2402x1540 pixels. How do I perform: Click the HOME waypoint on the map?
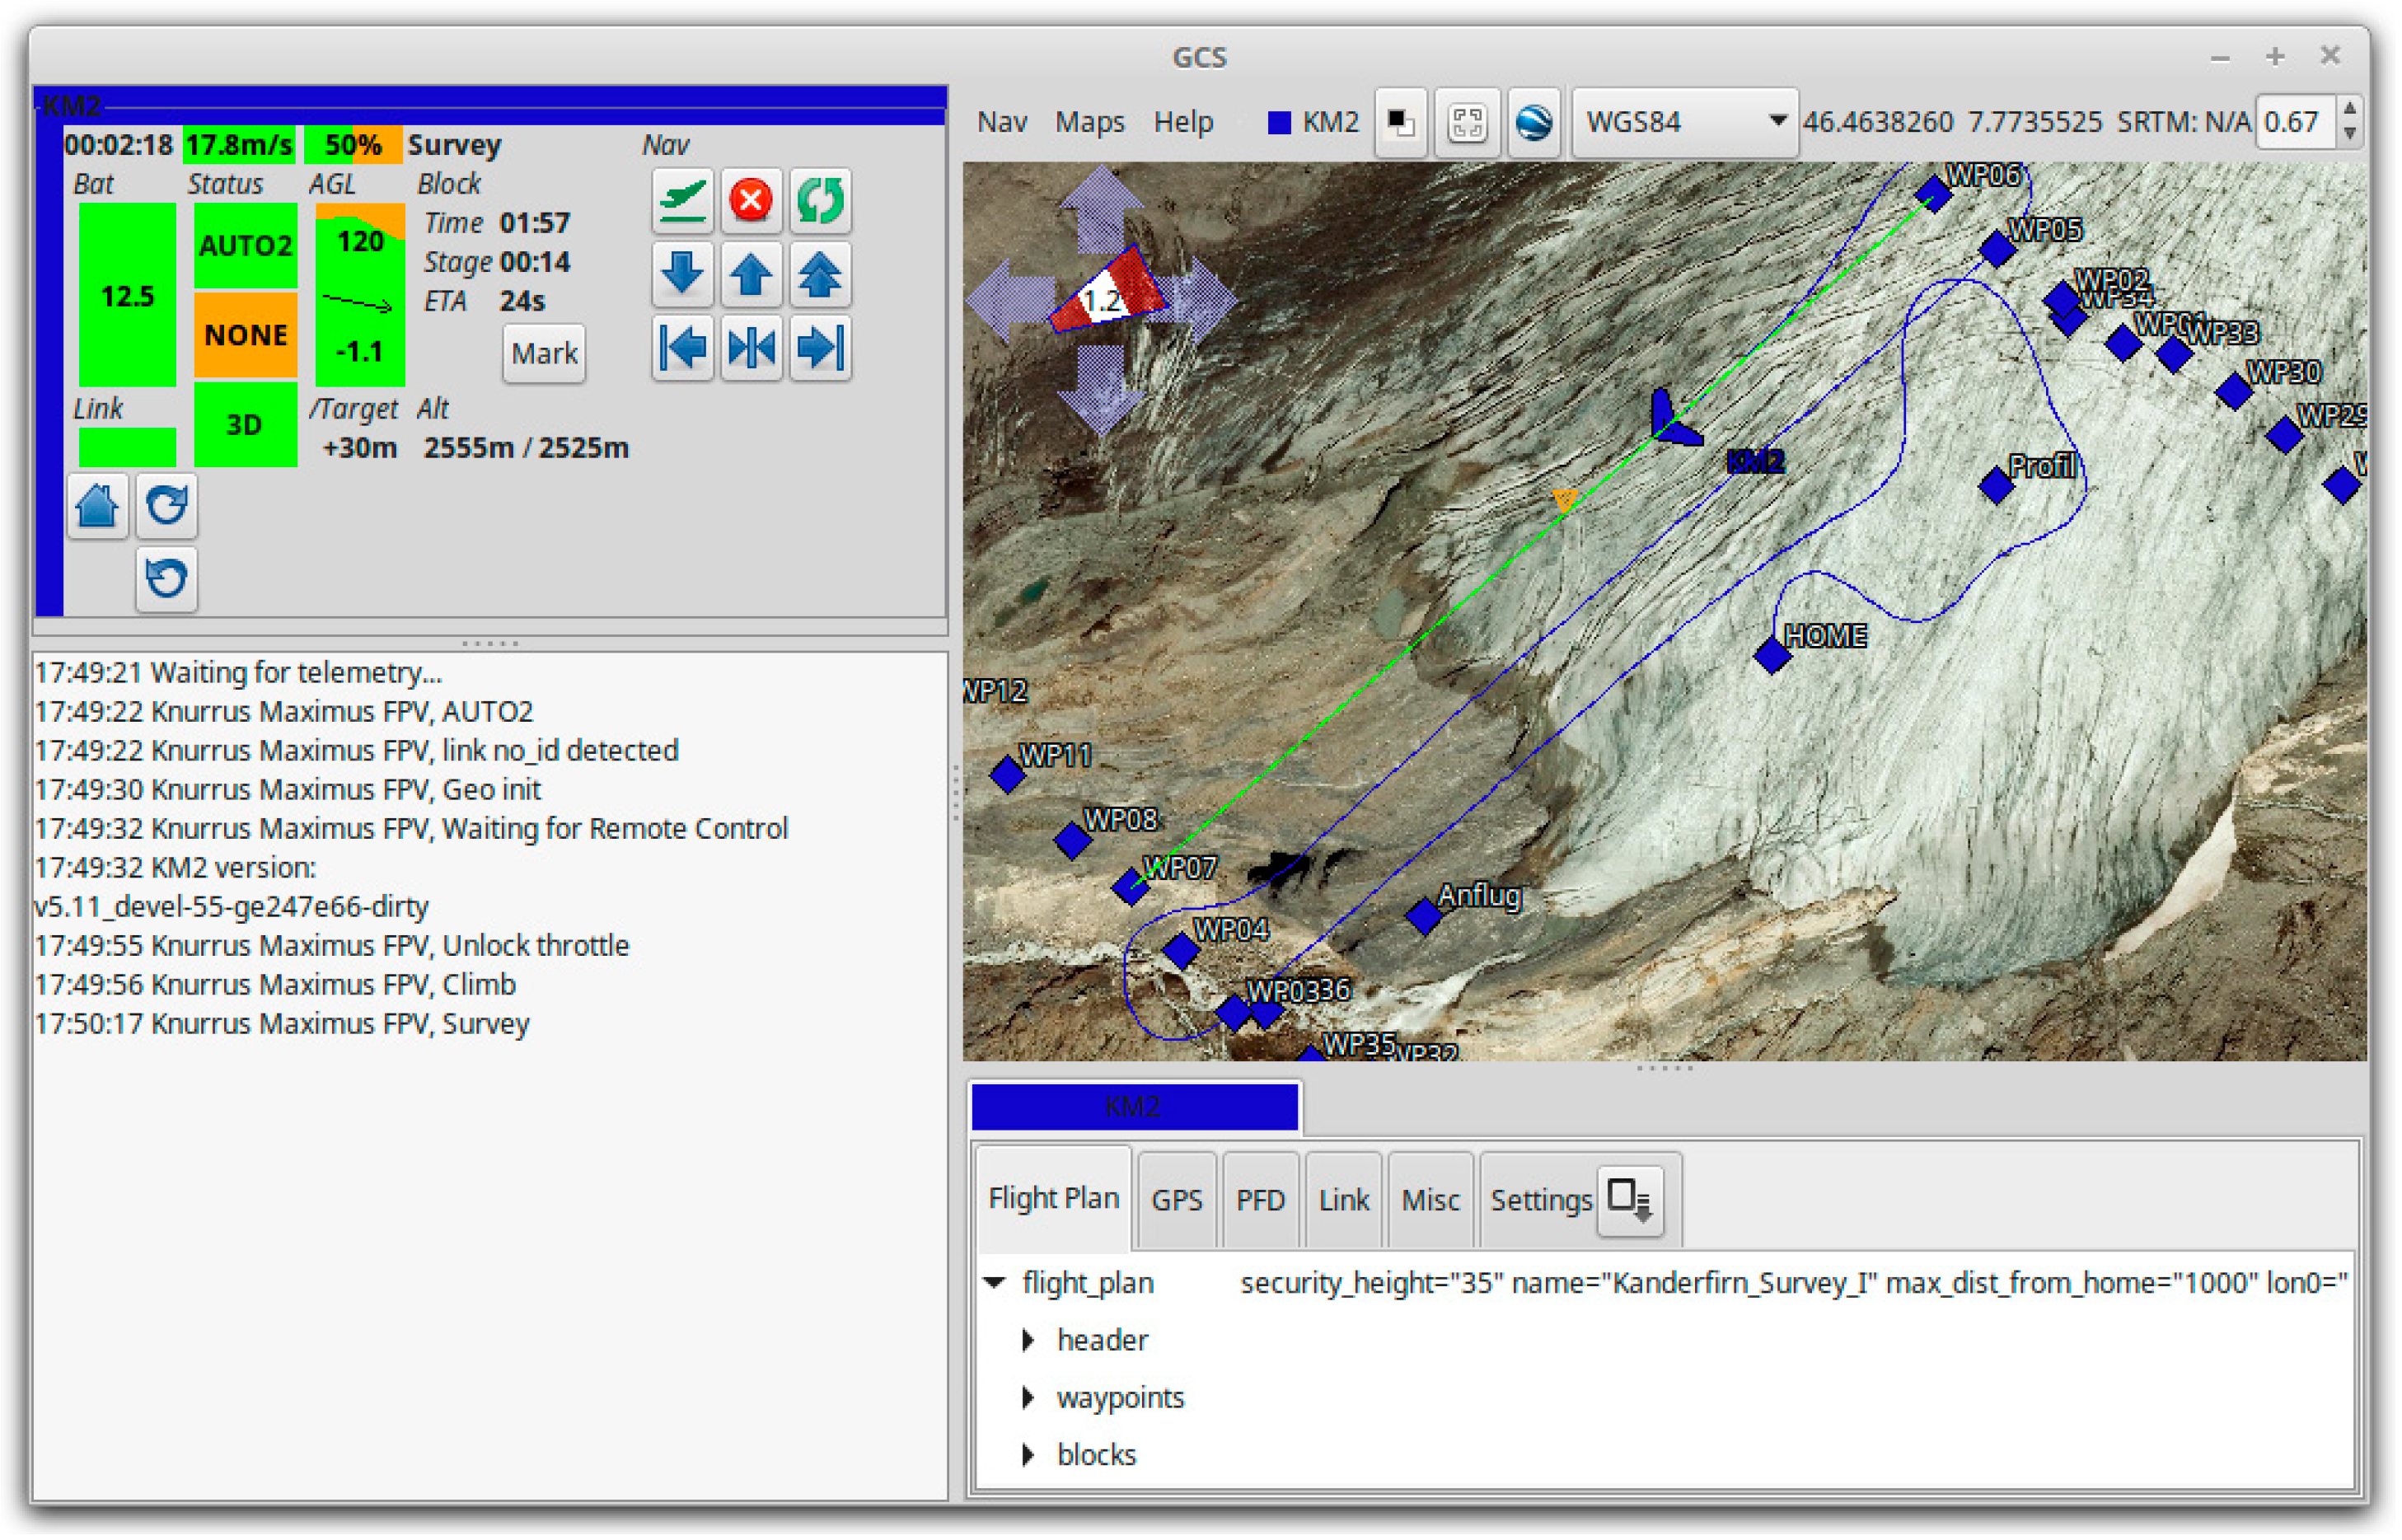tap(1773, 656)
